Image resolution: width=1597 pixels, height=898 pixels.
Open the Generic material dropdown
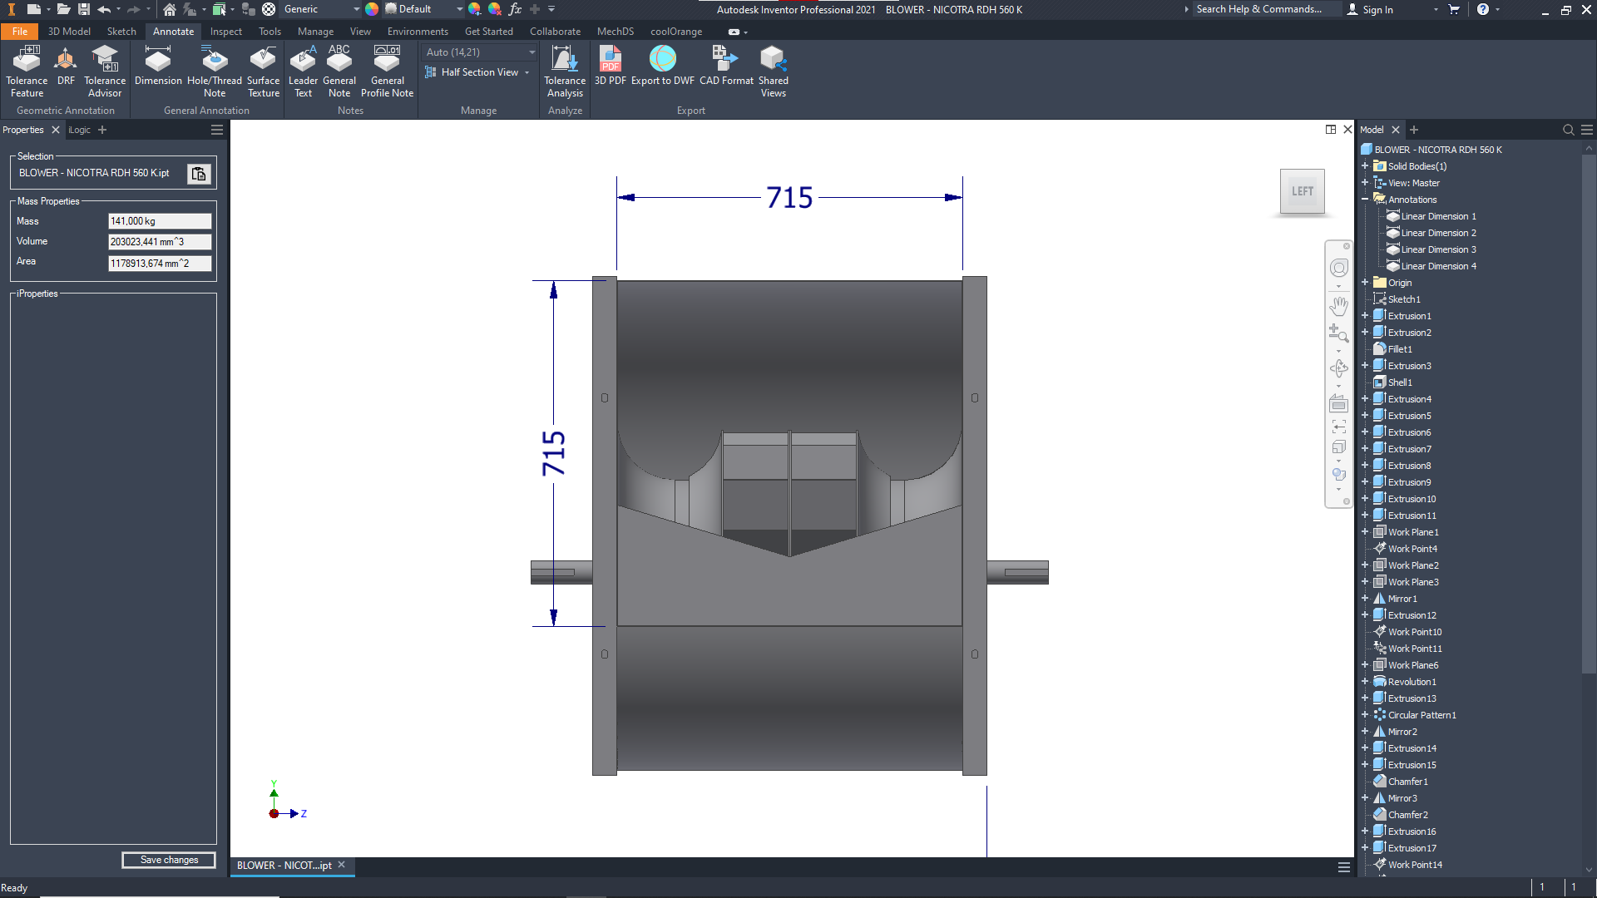coord(357,9)
